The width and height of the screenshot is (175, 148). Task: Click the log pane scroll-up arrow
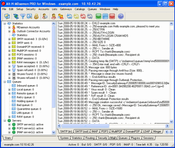(171, 24)
